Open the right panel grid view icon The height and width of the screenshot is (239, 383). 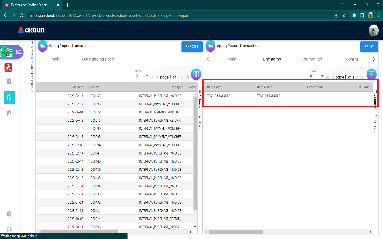point(371,74)
